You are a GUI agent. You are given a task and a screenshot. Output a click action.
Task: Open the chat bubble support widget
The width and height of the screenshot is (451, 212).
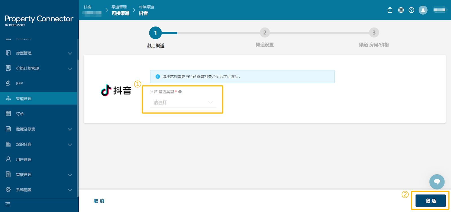(437, 182)
